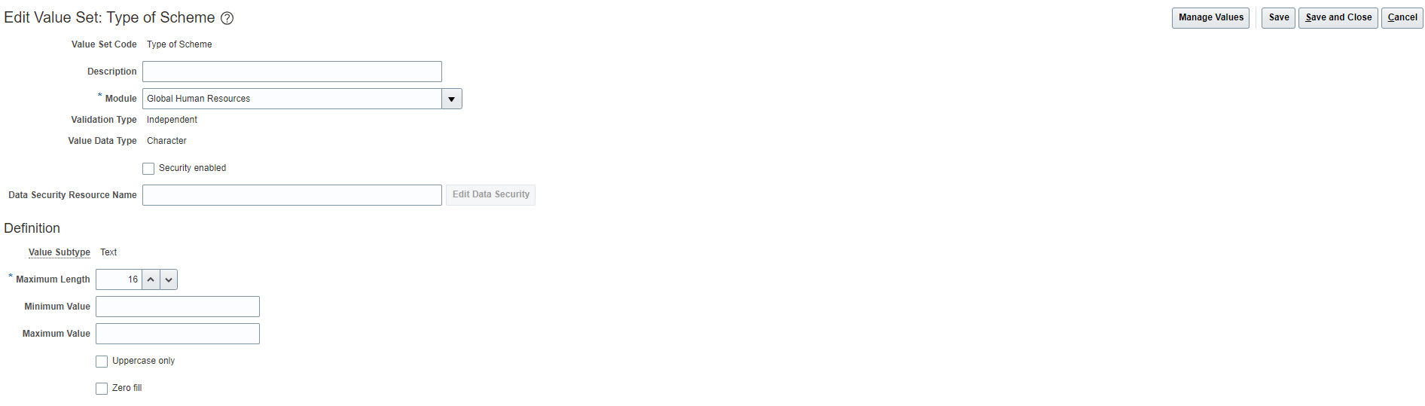The height and width of the screenshot is (406, 1425).
Task: Click into the Minimum Value field
Action: (x=178, y=307)
